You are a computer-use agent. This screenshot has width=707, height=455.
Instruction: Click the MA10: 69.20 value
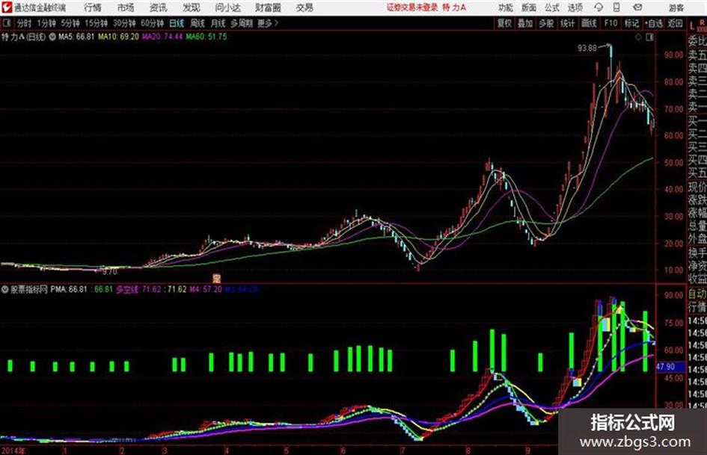[119, 37]
